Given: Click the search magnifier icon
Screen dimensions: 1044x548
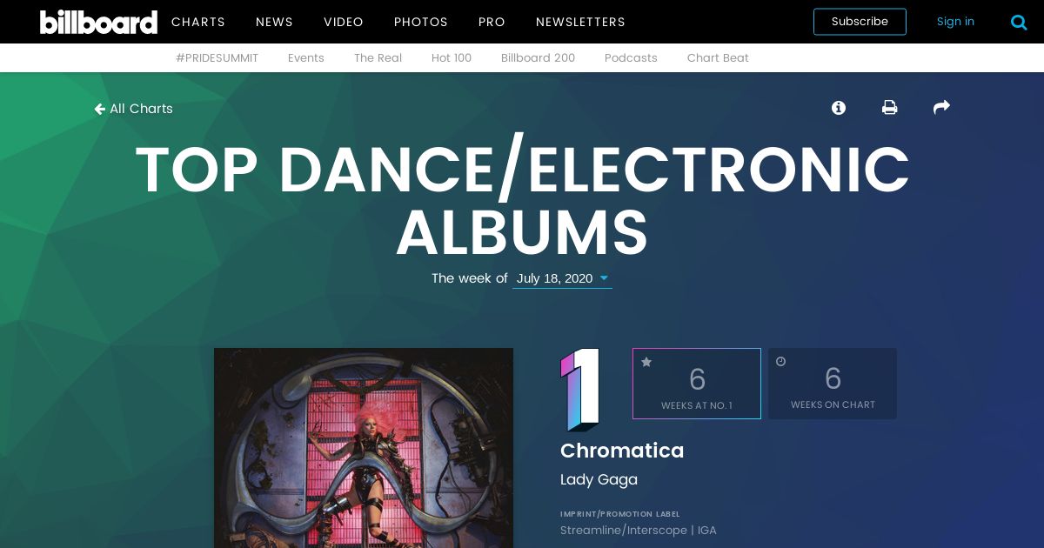Looking at the screenshot, I should (x=1019, y=23).
